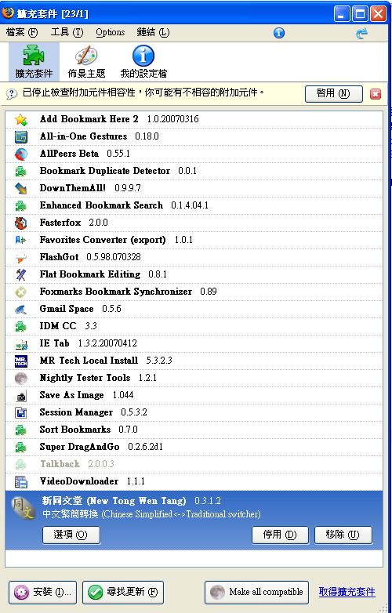This screenshot has width=392, height=613.
Task: Select the DownThemAll! 0.9.9.7 row text
Action: pyautogui.click(x=90, y=188)
